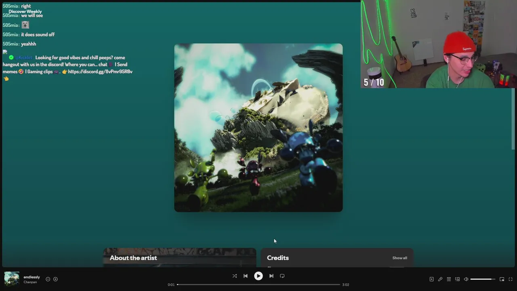The height and width of the screenshot is (291, 517).
Task: Open artist Chanpan link
Action: tap(30, 282)
